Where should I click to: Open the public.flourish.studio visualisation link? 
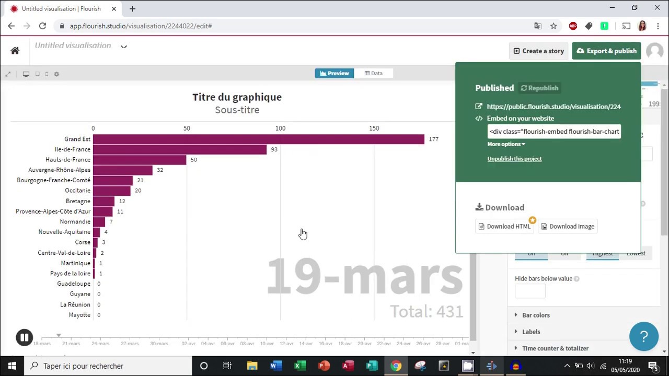click(553, 107)
